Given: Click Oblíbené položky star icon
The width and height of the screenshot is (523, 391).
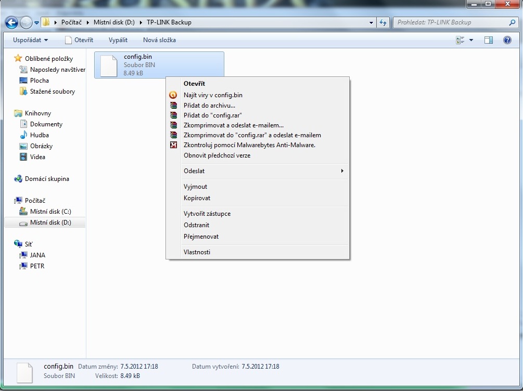Looking at the screenshot, I should pyautogui.click(x=18, y=58).
